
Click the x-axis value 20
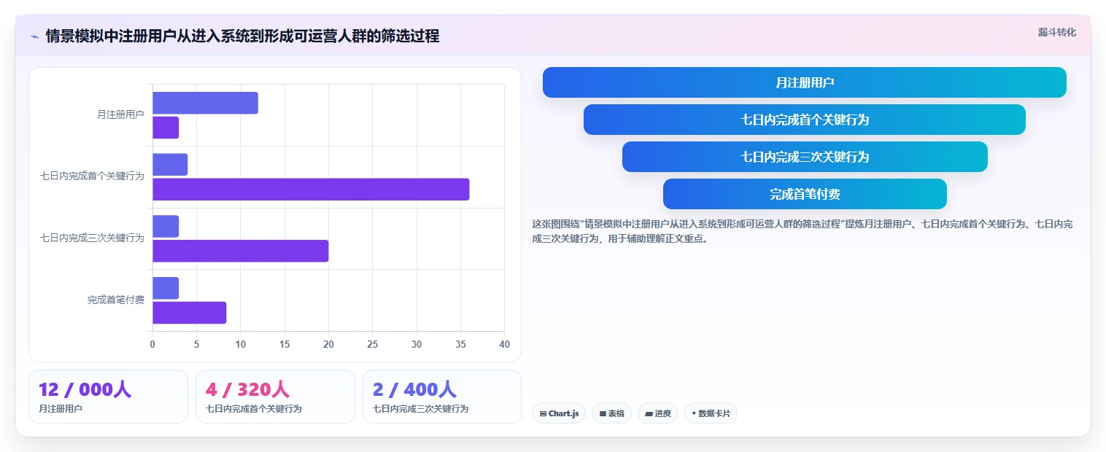[328, 344]
